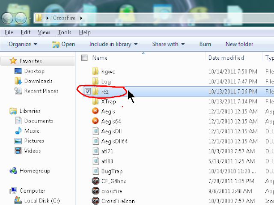Click CrossFire in the address bar
This screenshot has height=205, width=274.
tap(64, 18)
